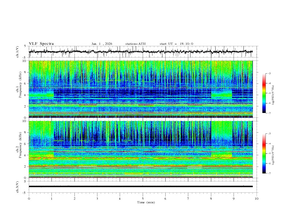Select ch.2 colorbar "log(PSD)(V²/Hz)" label
This screenshot has width=289, height=223.
(273, 155)
